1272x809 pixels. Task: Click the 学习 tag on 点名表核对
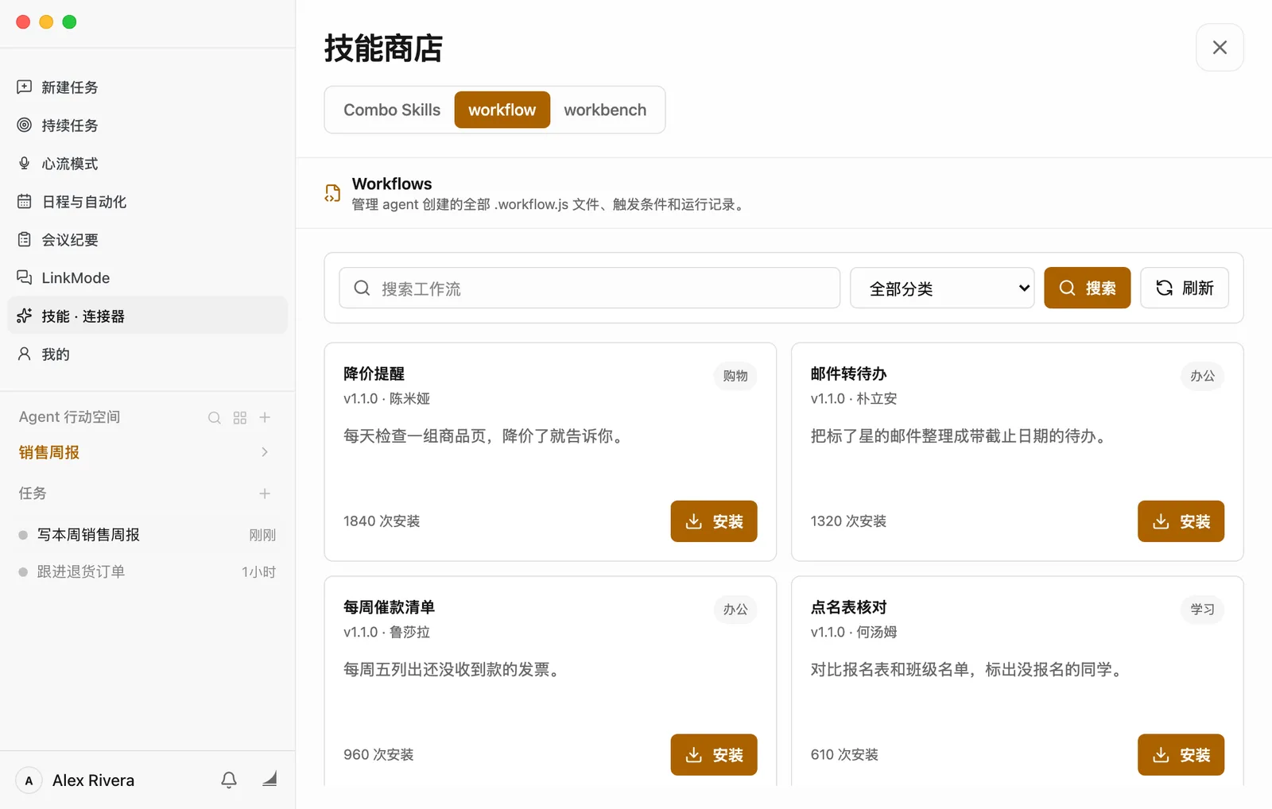pos(1202,610)
